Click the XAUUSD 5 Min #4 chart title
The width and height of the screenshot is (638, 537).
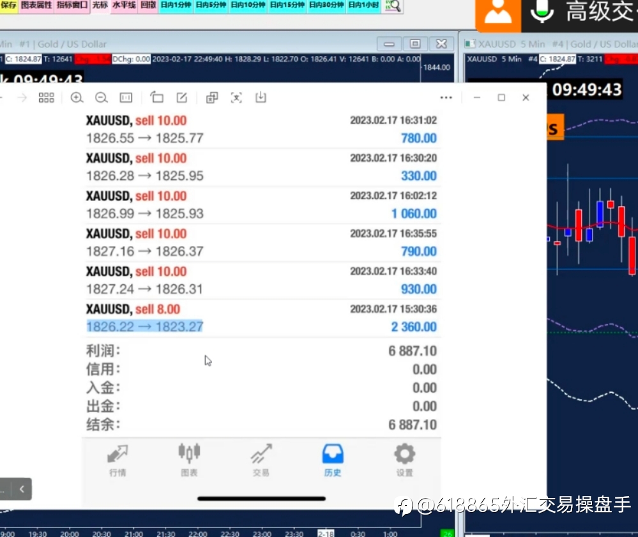(x=558, y=44)
